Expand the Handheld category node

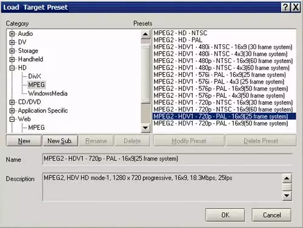pos(12,59)
